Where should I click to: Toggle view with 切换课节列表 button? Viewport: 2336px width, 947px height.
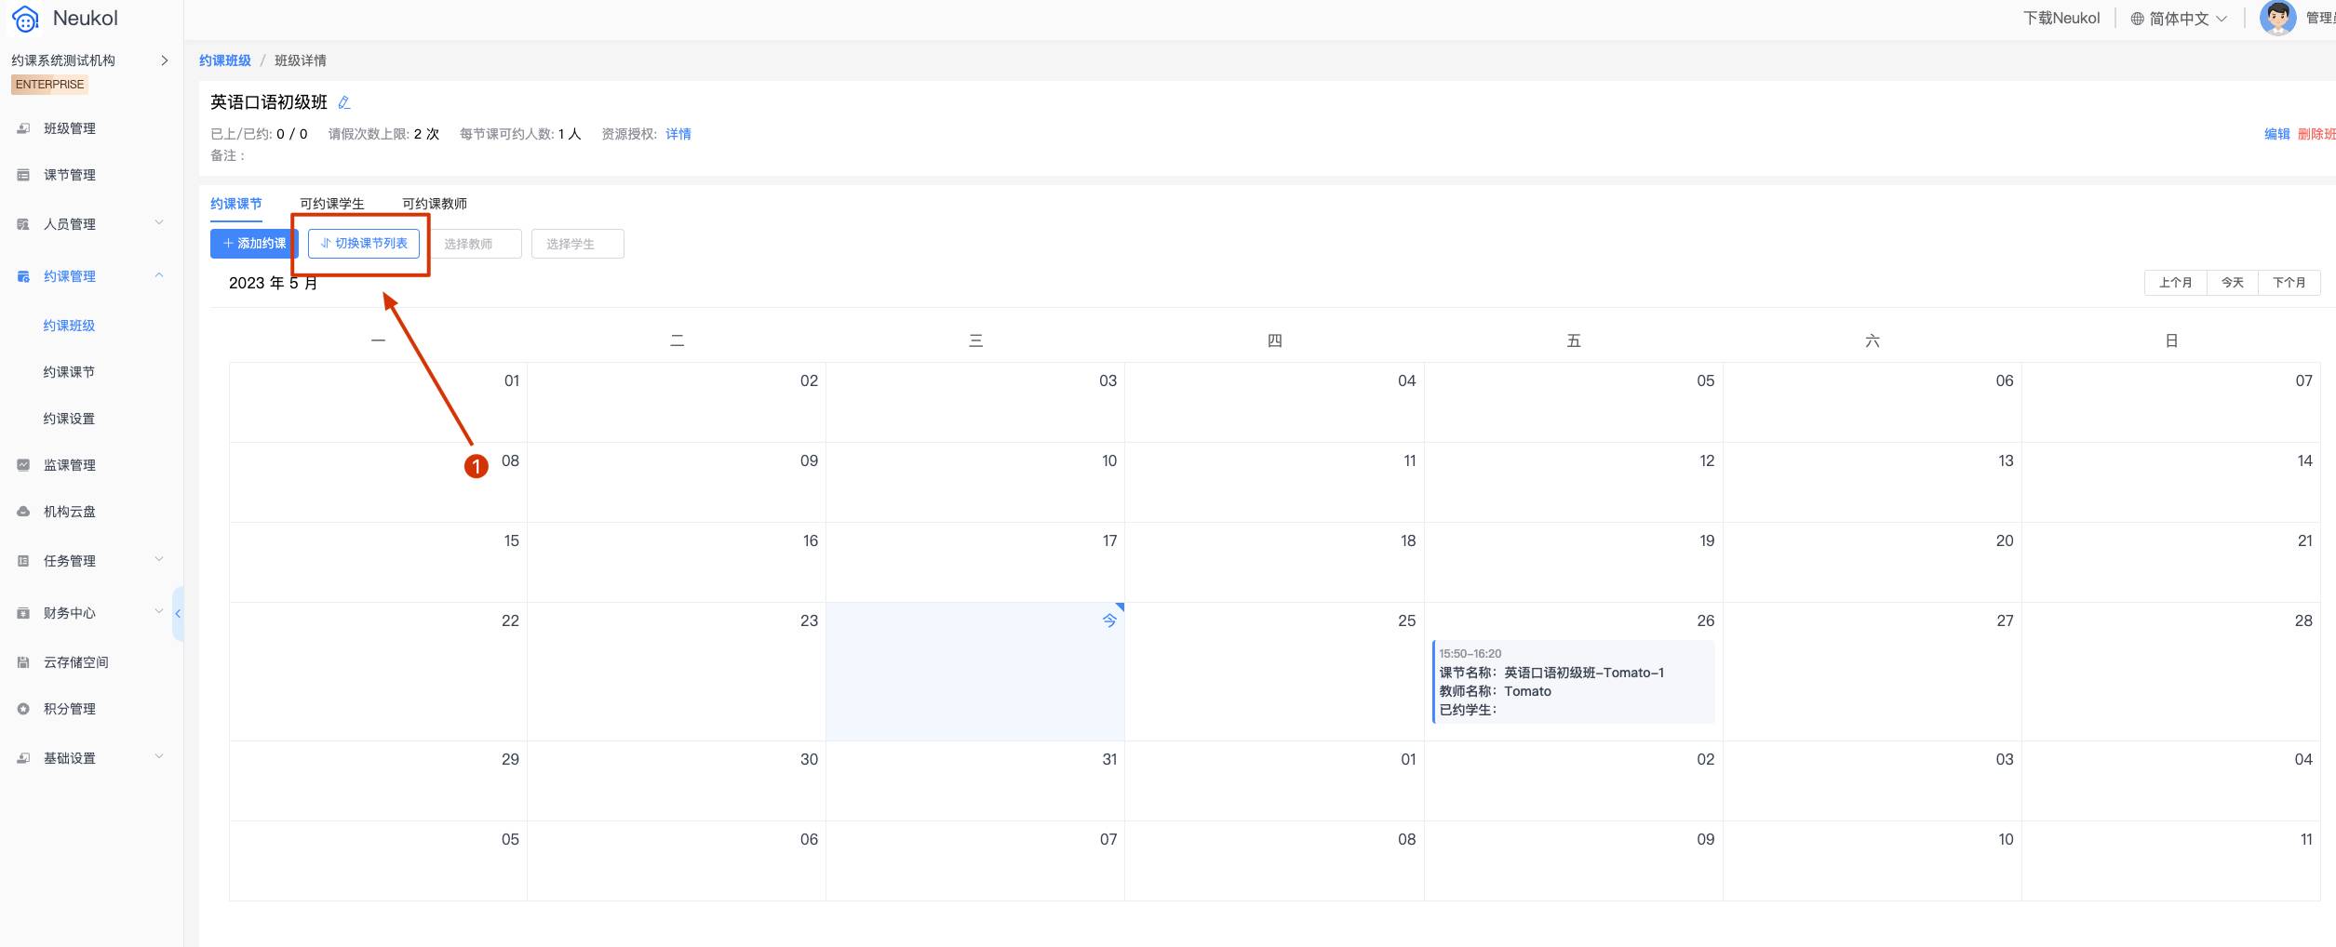coord(364,244)
